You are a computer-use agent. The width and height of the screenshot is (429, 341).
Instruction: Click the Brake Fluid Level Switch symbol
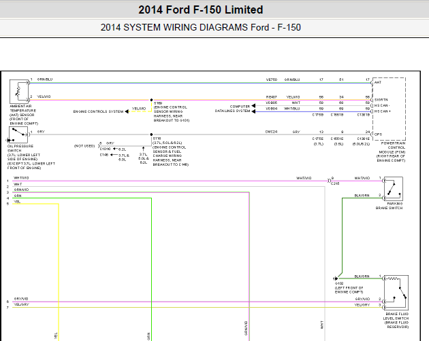coord(396,292)
